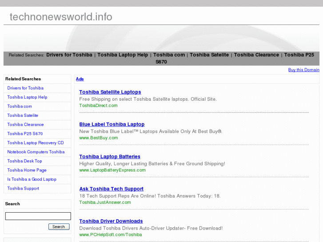Open sidebar link 'Drivers for Toshiba'
Viewport: 323px width, 242px height.
25,88
